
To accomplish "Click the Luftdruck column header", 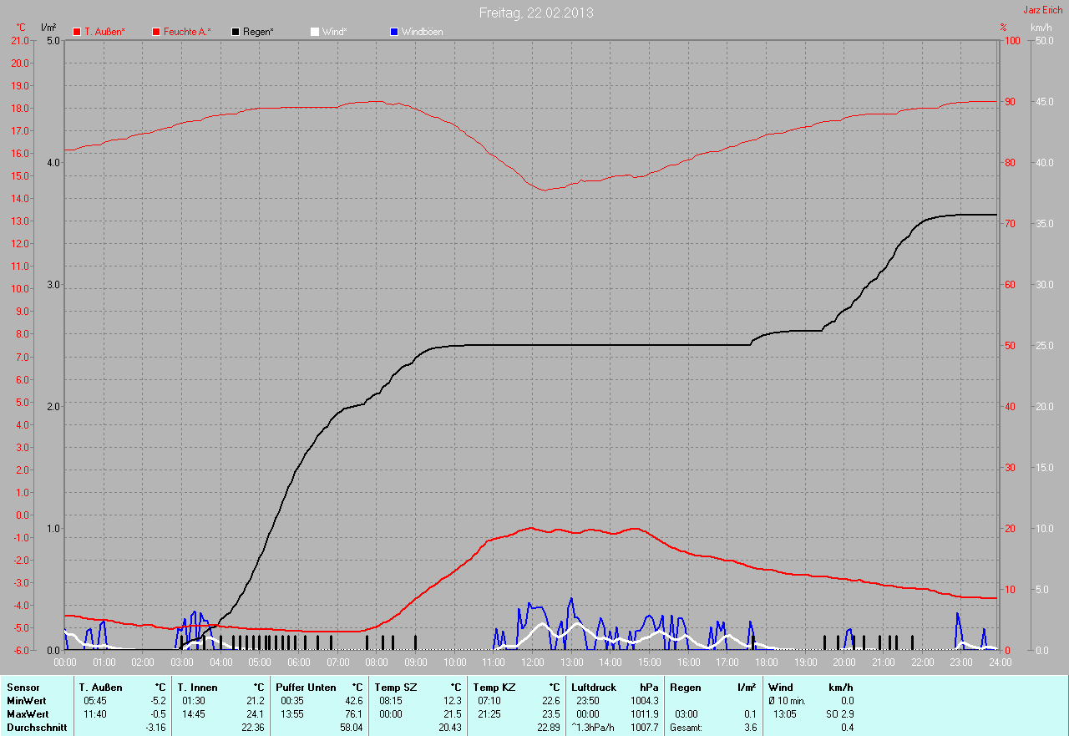I will click(594, 688).
